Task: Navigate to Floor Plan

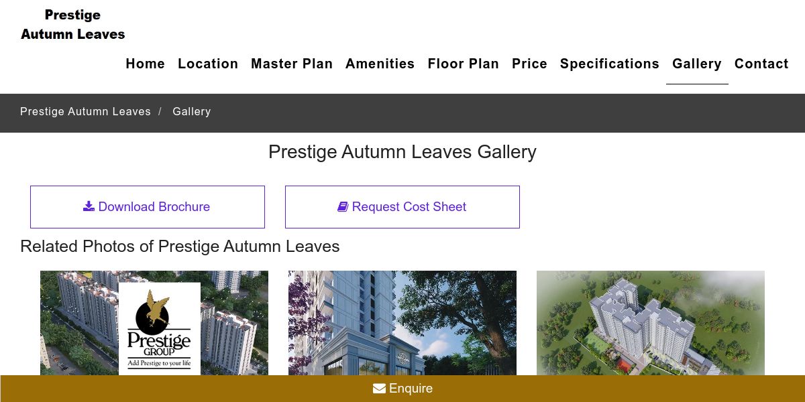Action: coord(463,64)
